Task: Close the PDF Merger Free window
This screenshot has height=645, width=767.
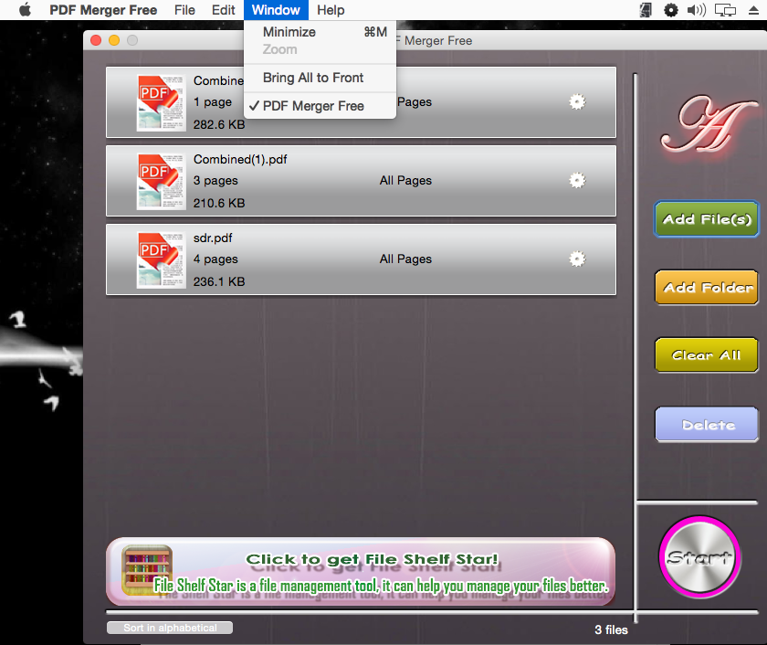Action: pyautogui.click(x=96, y=40)
